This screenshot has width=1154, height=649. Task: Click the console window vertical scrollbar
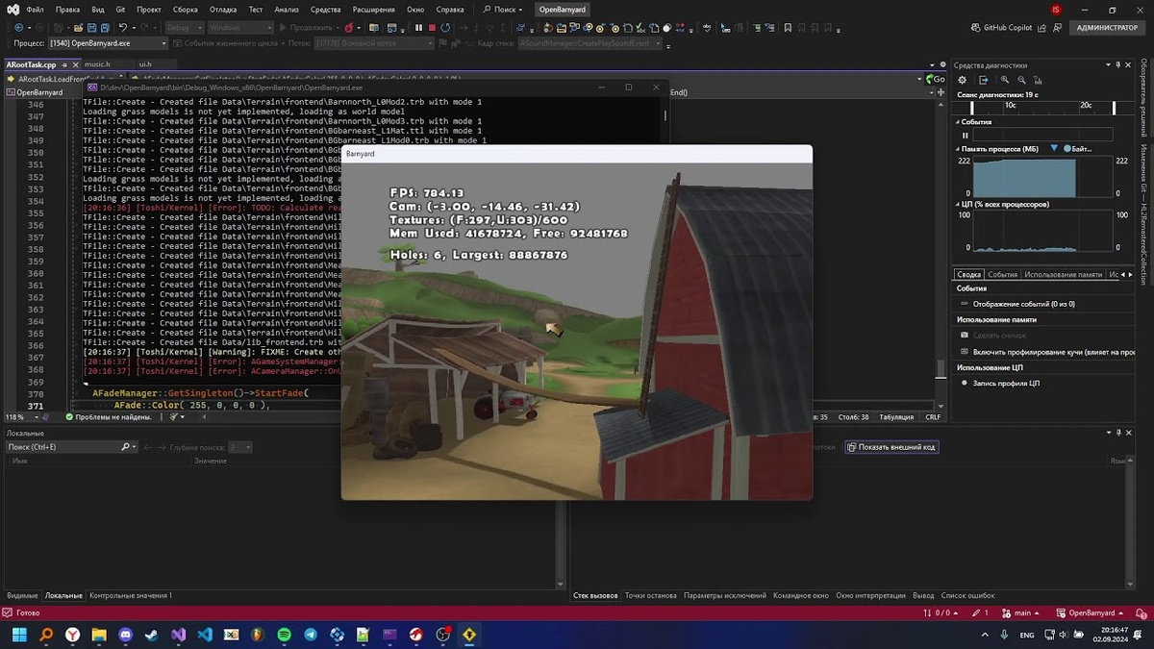click(x=665, y=114)
